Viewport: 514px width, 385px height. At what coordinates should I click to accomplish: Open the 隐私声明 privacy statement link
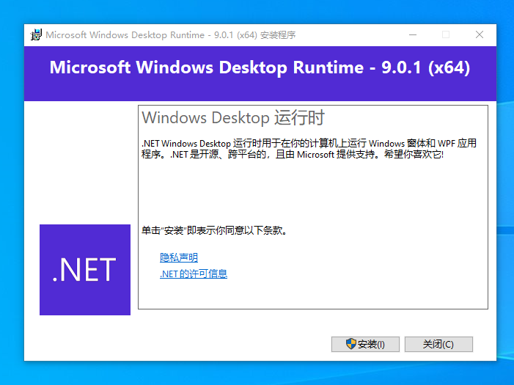[x=179, y=257]
